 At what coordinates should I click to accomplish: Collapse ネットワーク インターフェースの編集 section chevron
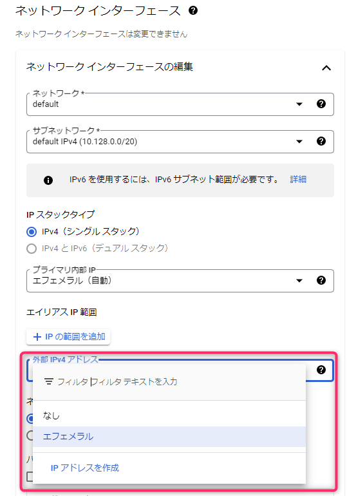pyautogui.click(x=326, y=68)
